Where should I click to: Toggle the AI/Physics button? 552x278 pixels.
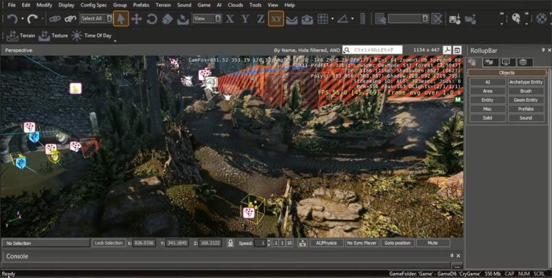(x=326, y=243)
